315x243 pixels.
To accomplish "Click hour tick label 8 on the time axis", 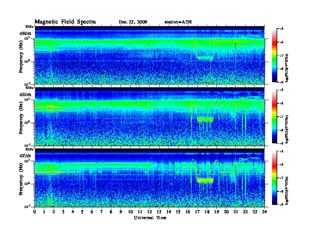I will pyautogui.click(x=111, y=212).
